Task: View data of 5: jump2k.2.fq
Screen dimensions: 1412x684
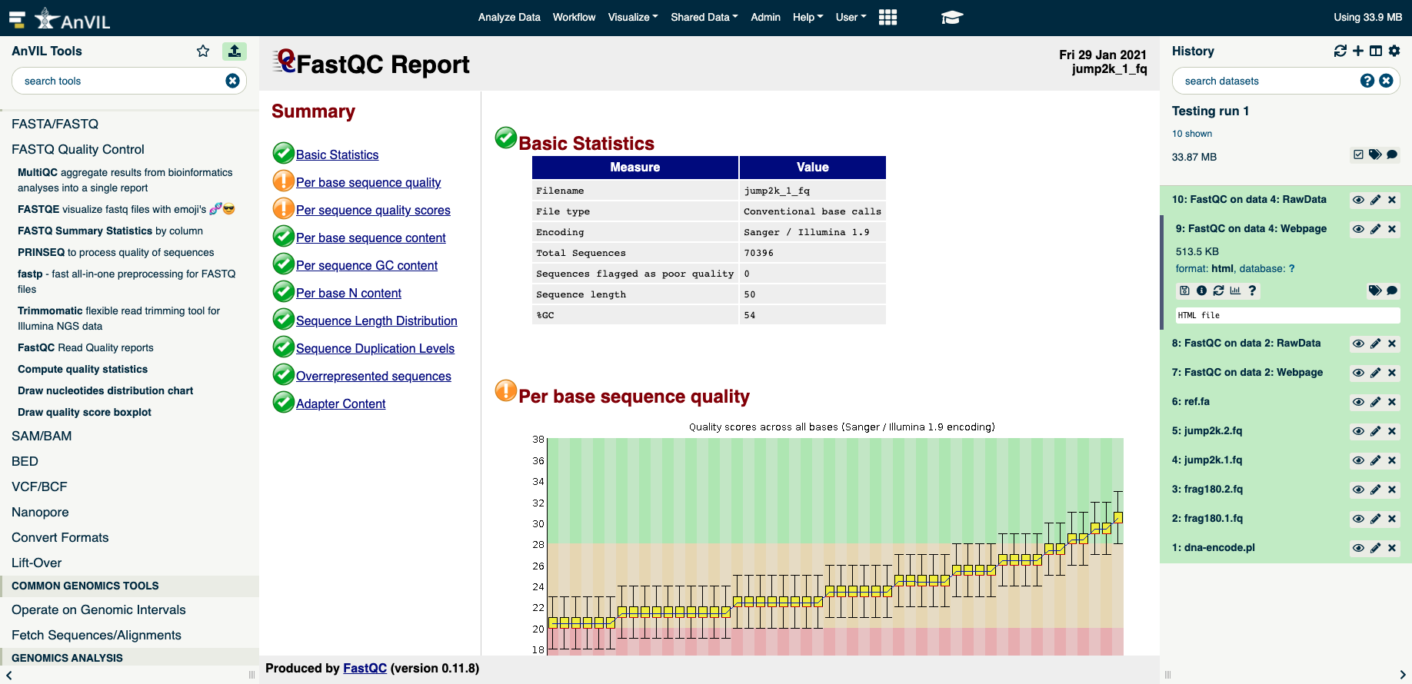Action: click(1358, 431)
